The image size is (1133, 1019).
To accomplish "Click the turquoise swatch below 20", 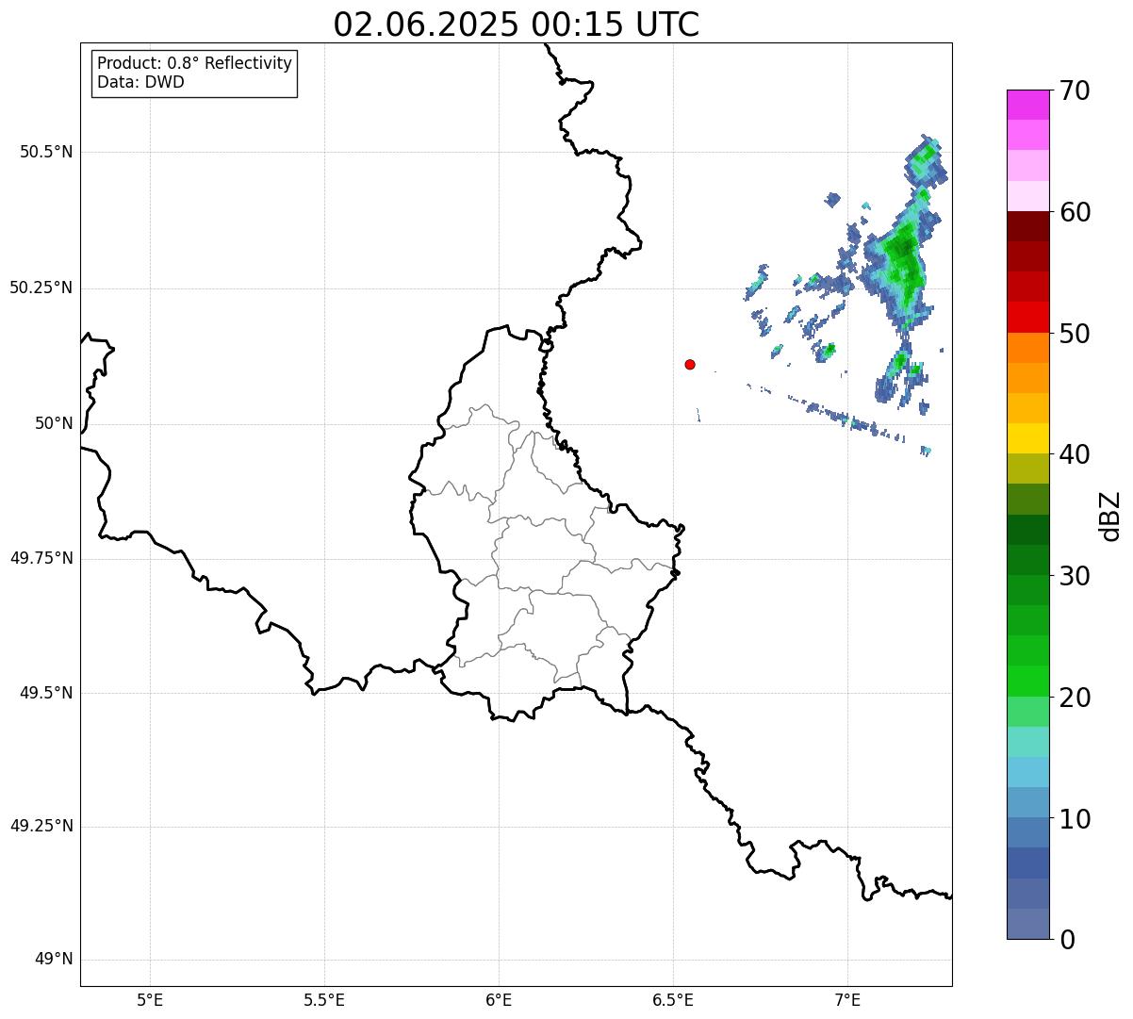I will pyautogui.click(x=1028, y=742).
